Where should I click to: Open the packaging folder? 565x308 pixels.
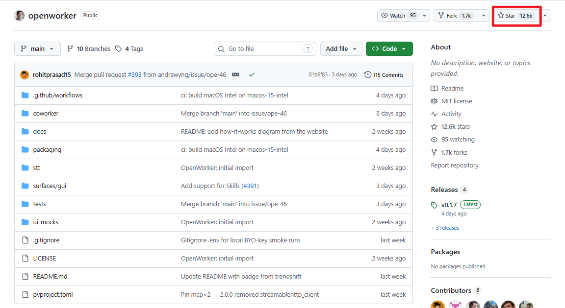pyautogui.click(x=47, y=149)
